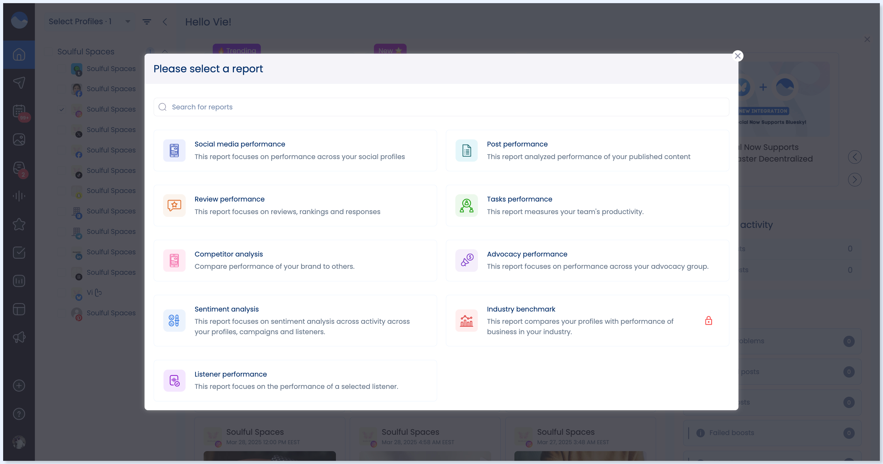Open the Select Profiles dropdown
The image size is (883, 464).
pyautogui.click(x=90, y=22)
